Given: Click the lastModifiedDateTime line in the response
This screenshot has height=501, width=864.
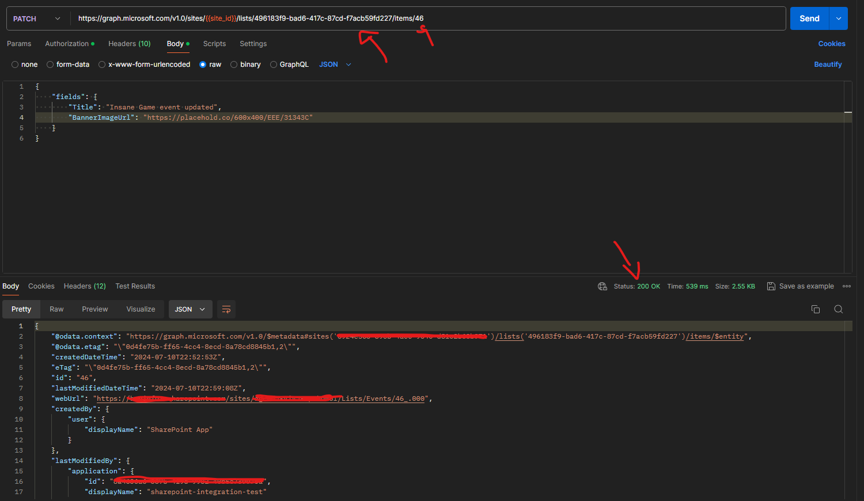Looking at the screenshot, I should pos(149,388).
